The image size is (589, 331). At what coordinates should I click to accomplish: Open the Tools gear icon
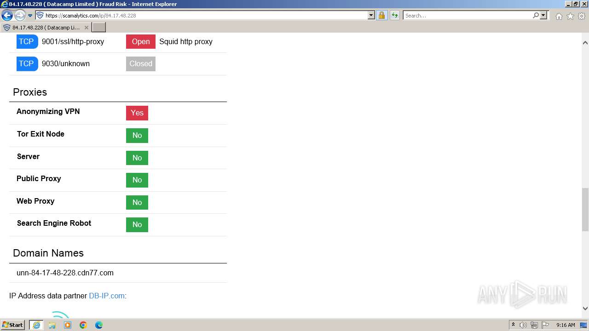(x=582, y=16)
